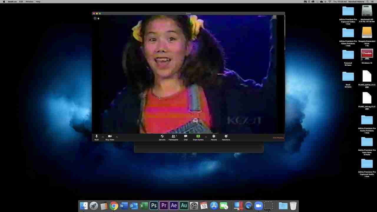377x212 pixels.
Task: Select the Windows 10 Parallels desktop icon
Action: 367,55
